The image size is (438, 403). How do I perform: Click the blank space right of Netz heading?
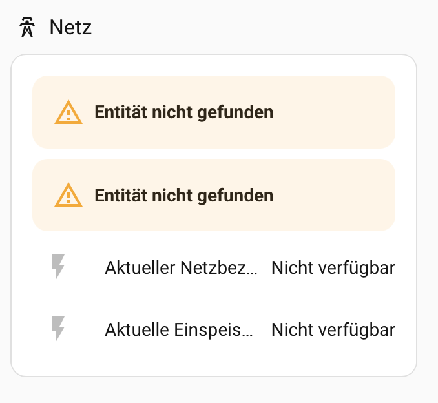tap(258, 28)
